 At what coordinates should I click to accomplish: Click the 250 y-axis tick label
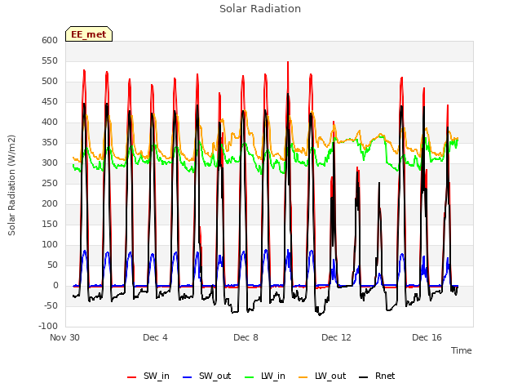(x=50, y=184)
